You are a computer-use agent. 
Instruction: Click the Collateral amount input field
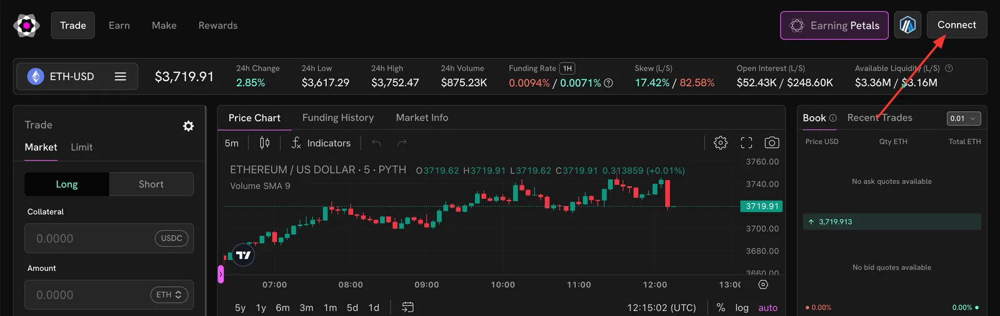pyautogui.click(x=109, y=239)
